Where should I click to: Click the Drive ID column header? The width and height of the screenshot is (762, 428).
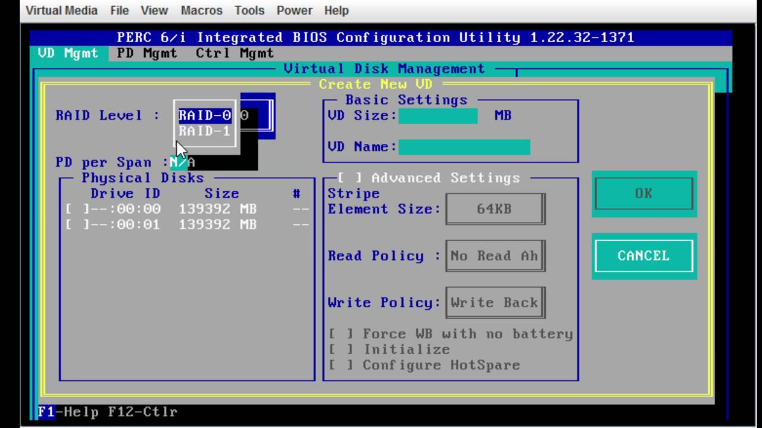pyautogui.click(x=126, y=194)
